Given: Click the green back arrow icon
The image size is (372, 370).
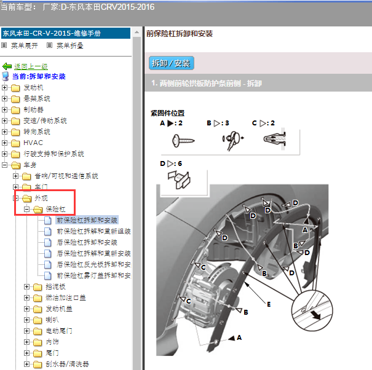Looking at the screenshot, I should click(x=7, y=66).
